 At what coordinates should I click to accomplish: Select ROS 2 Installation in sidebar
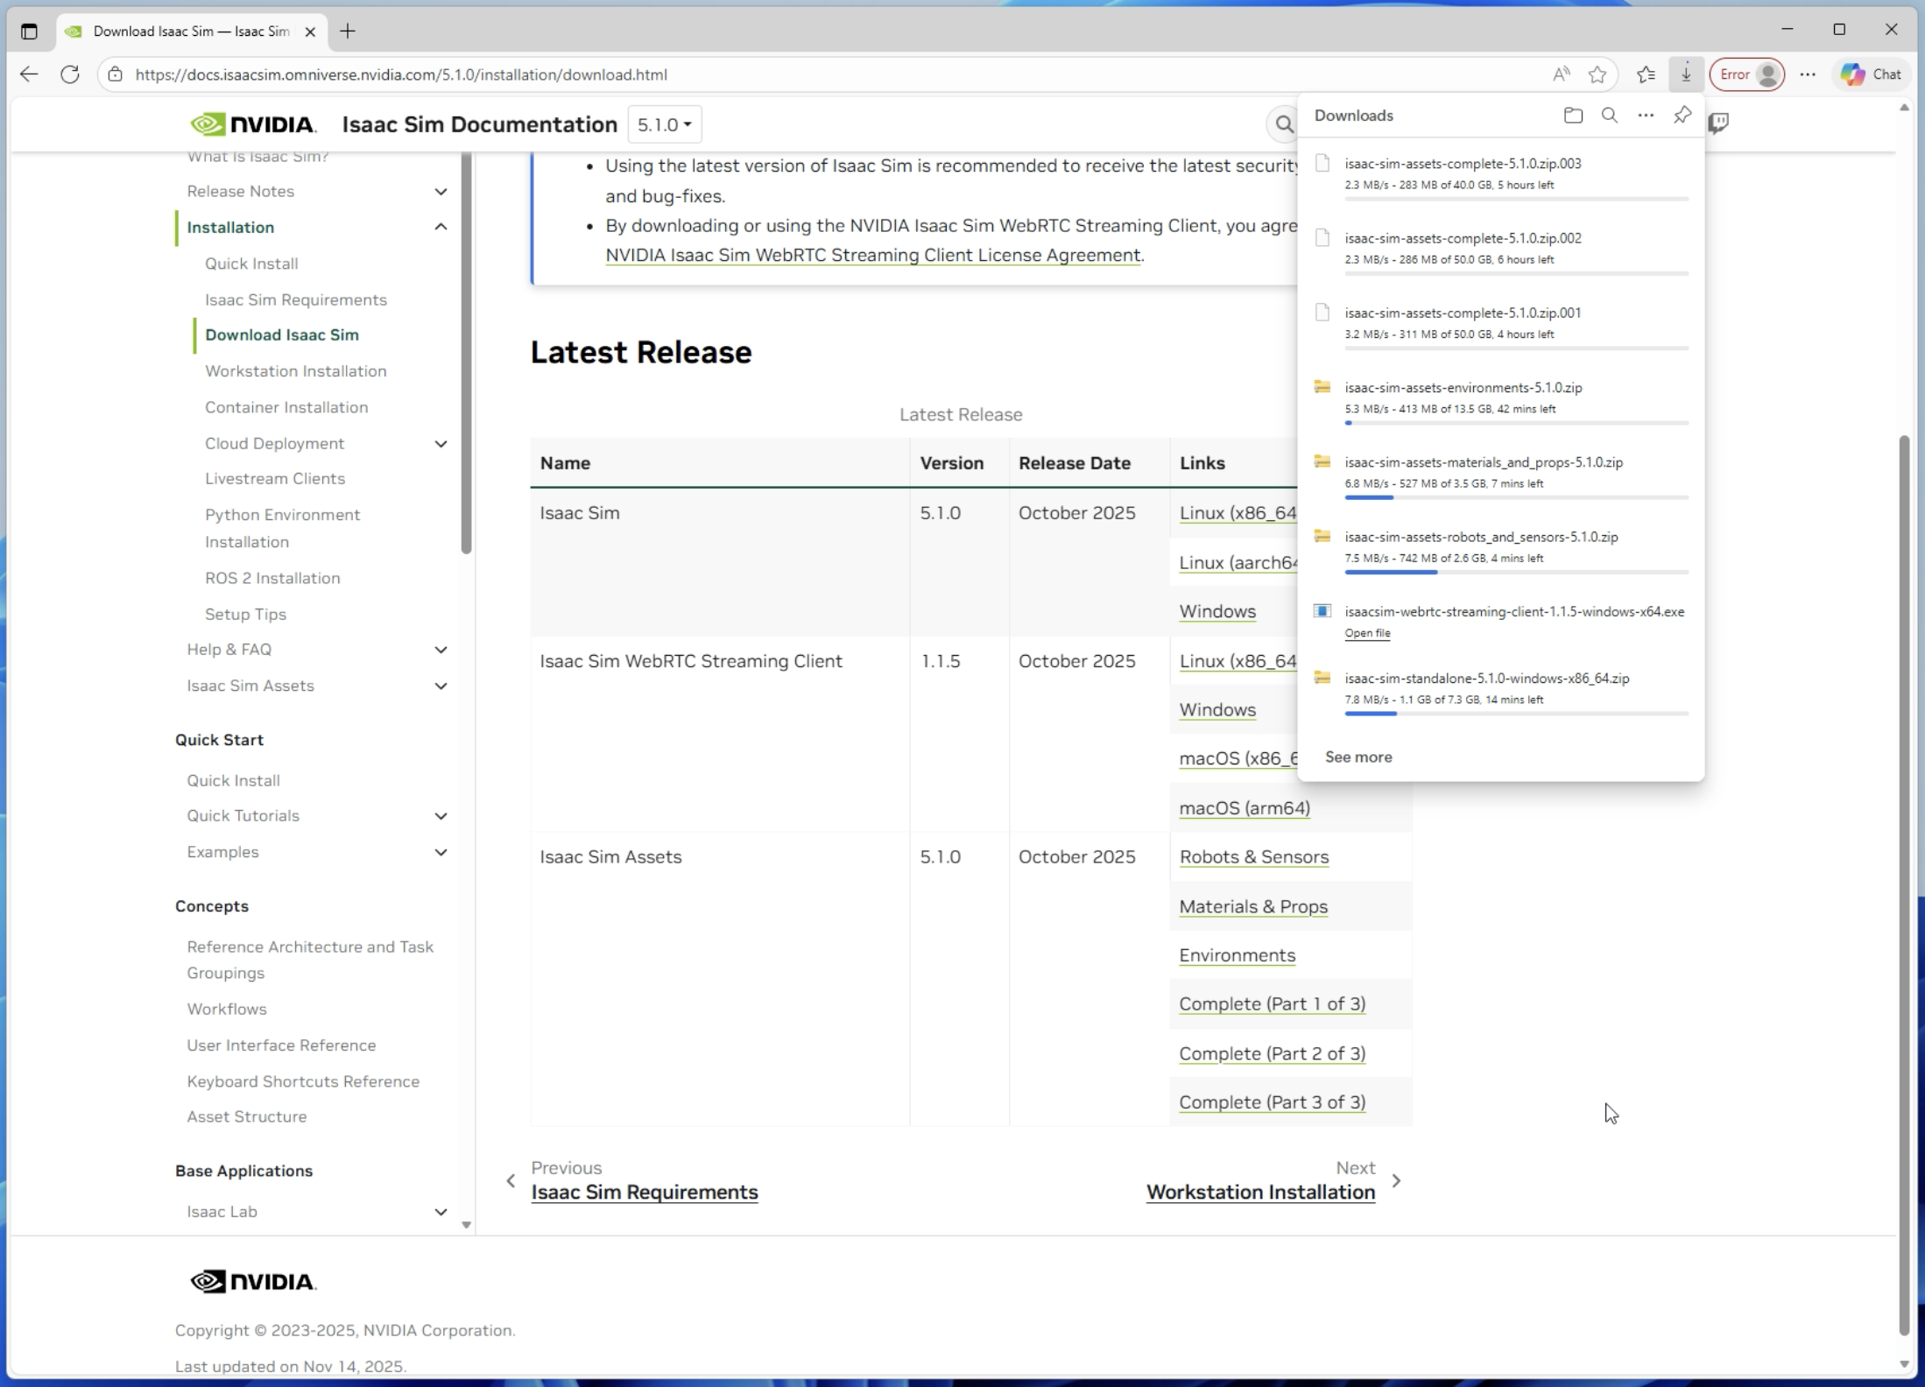(272, 578)
